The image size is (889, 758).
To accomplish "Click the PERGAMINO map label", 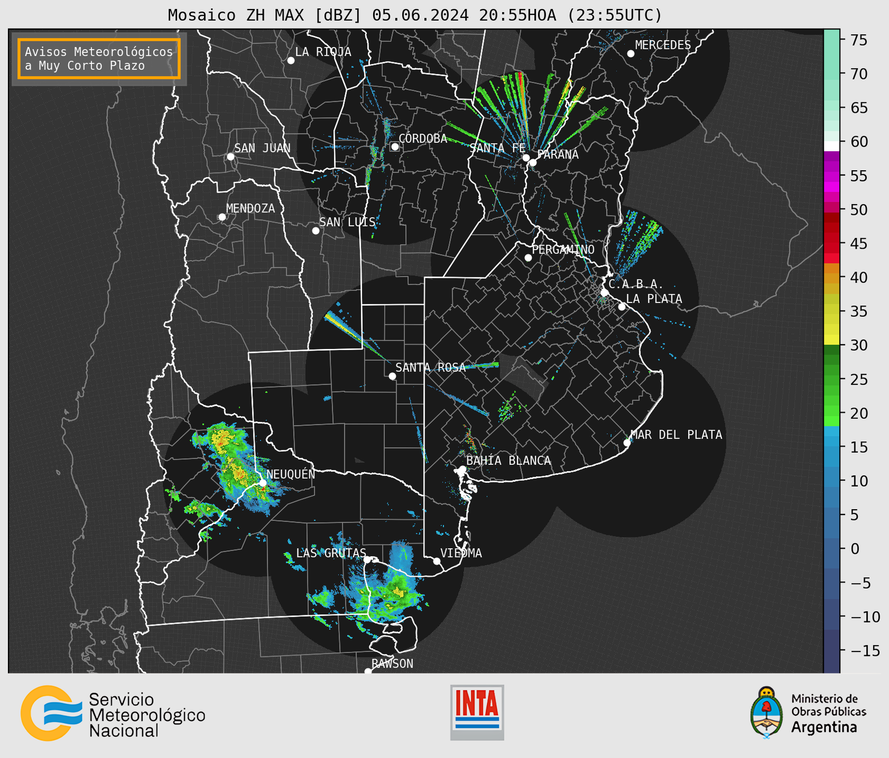I will tap(563, 250).
